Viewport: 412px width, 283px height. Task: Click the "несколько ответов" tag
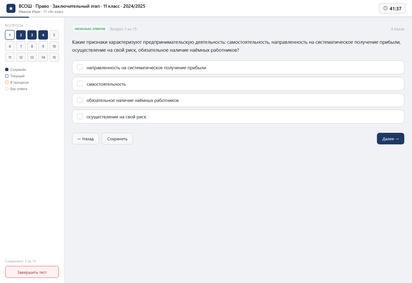point(90,29)
